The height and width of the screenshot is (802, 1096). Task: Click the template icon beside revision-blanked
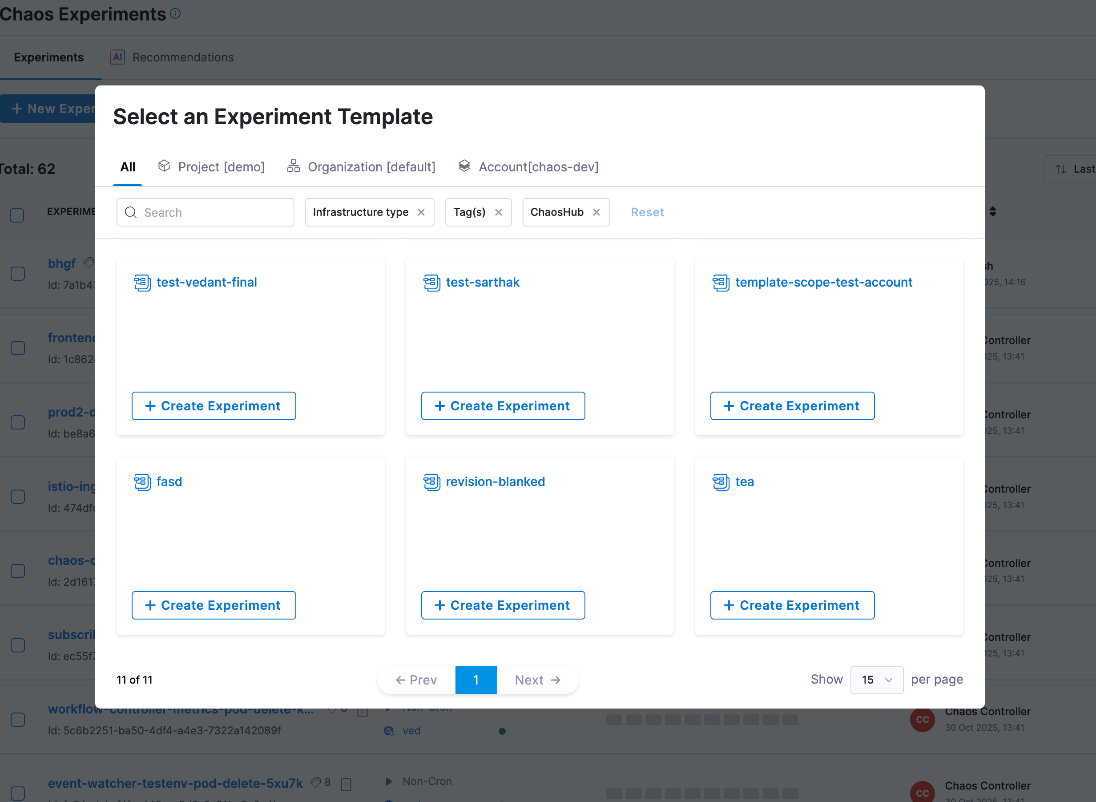431,482
